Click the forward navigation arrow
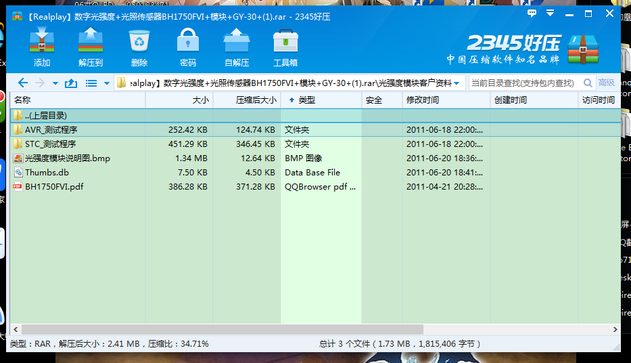631x363 pixels. [x=40, y=83]
